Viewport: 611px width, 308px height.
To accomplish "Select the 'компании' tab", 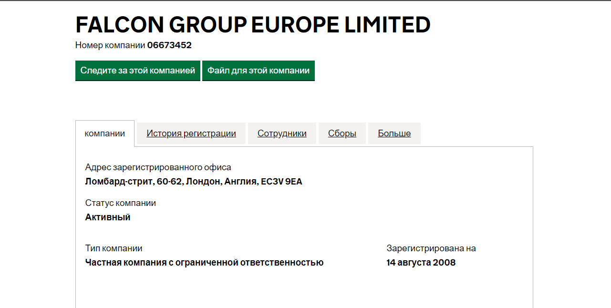I will pos(105,133).
